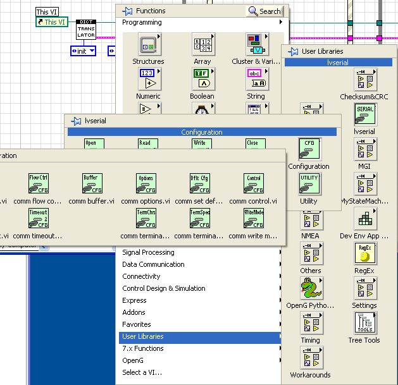Open the Workarounds library icon
The width and height of the screenshot is (398, 385).
coord(311,358)
